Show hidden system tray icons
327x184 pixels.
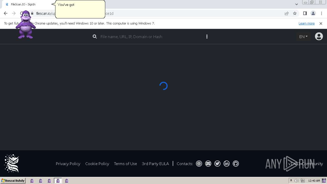[291, 181]
